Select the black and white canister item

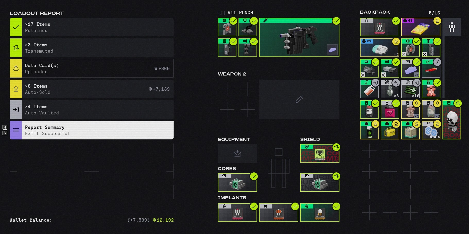coord(369,110)
